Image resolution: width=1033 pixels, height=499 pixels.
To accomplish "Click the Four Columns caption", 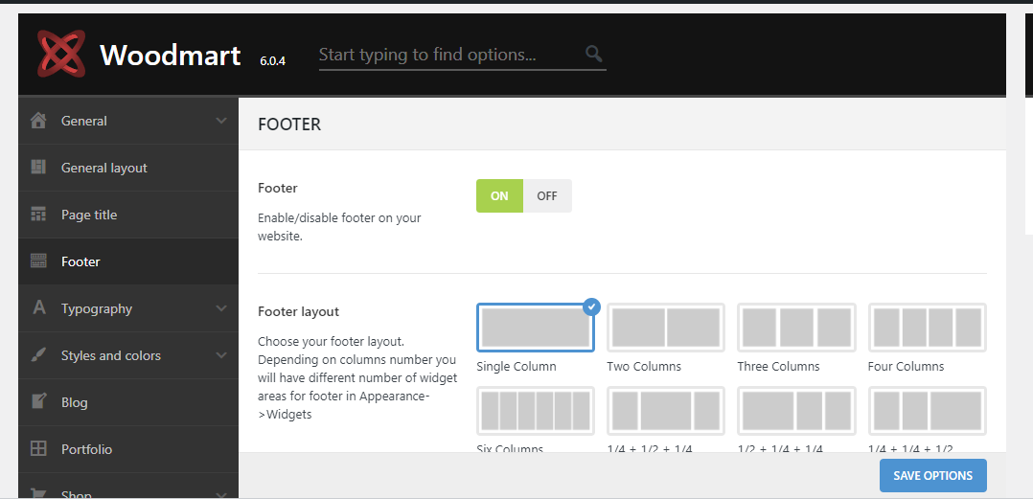I will click(906, 367).
